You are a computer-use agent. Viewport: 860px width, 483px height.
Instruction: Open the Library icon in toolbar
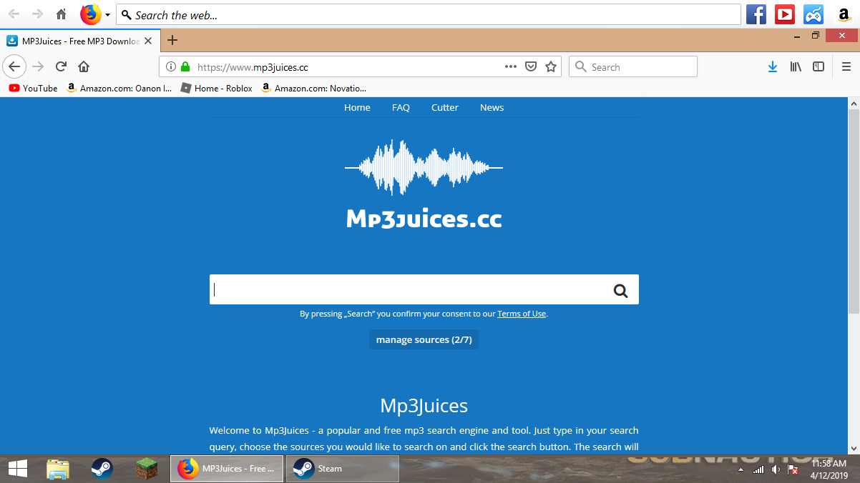(796, 66)
